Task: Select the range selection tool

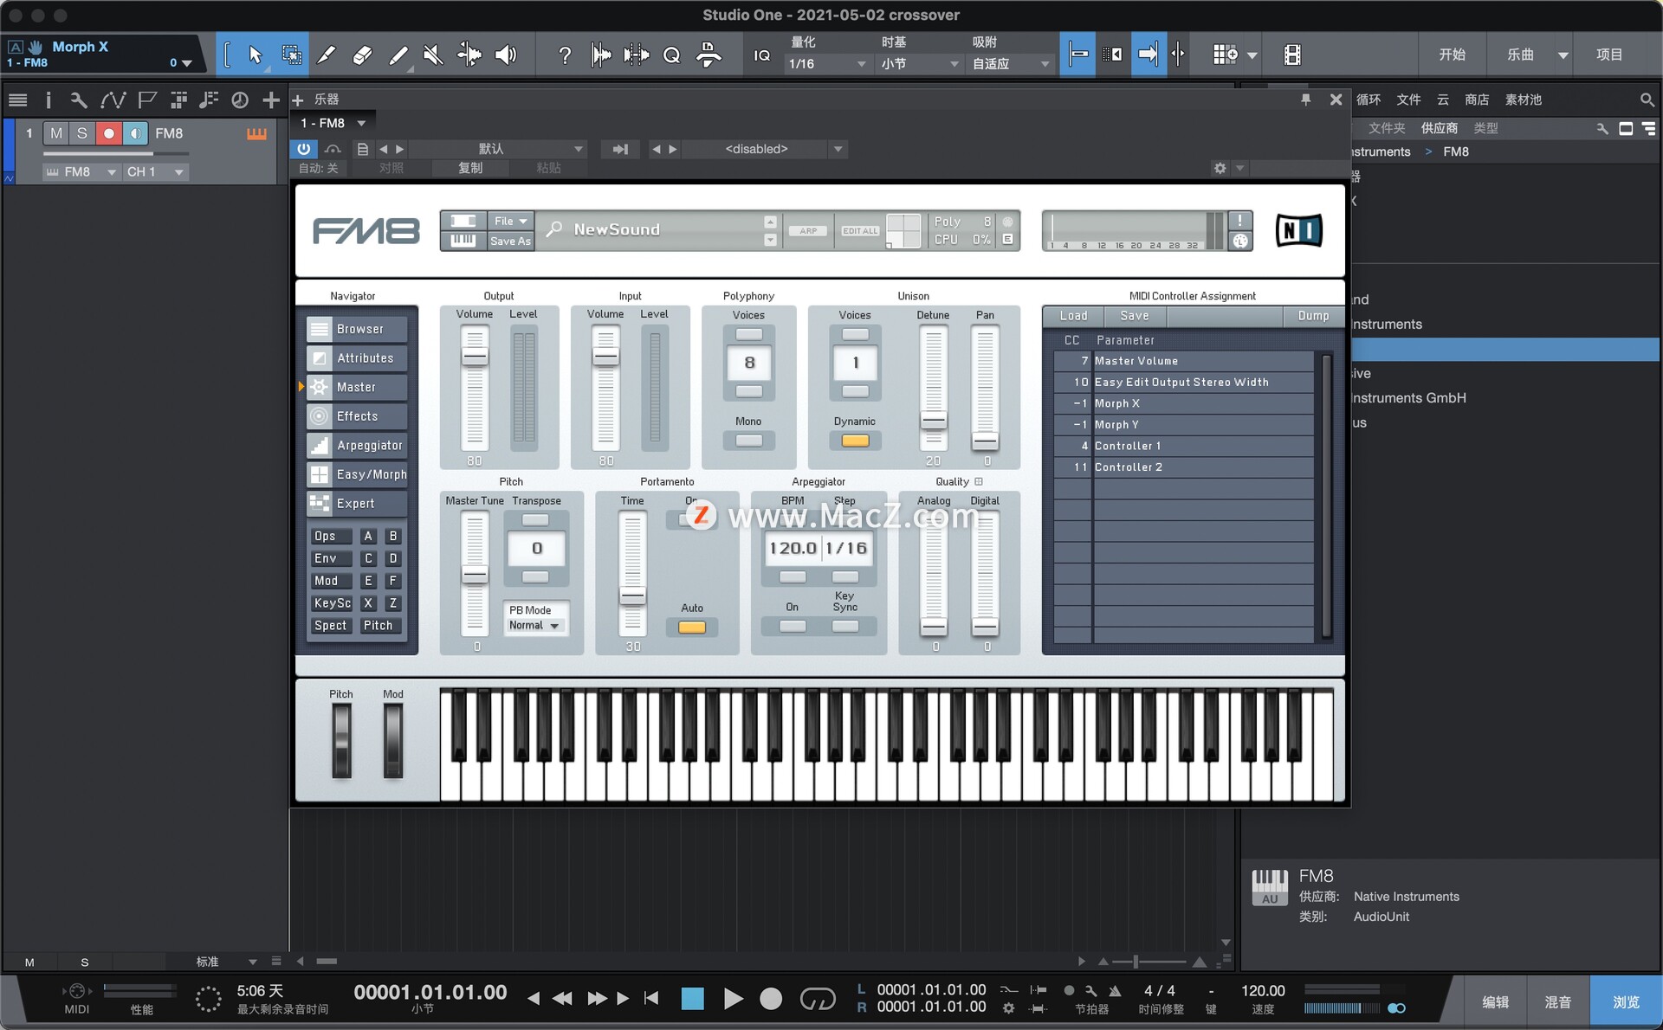Action: pos(292,55)
